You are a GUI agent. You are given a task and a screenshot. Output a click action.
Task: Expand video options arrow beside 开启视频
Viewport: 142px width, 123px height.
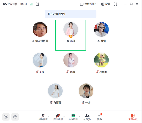tap(64, 117)
